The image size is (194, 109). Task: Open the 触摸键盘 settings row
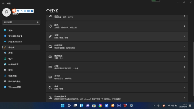(117, 57)
